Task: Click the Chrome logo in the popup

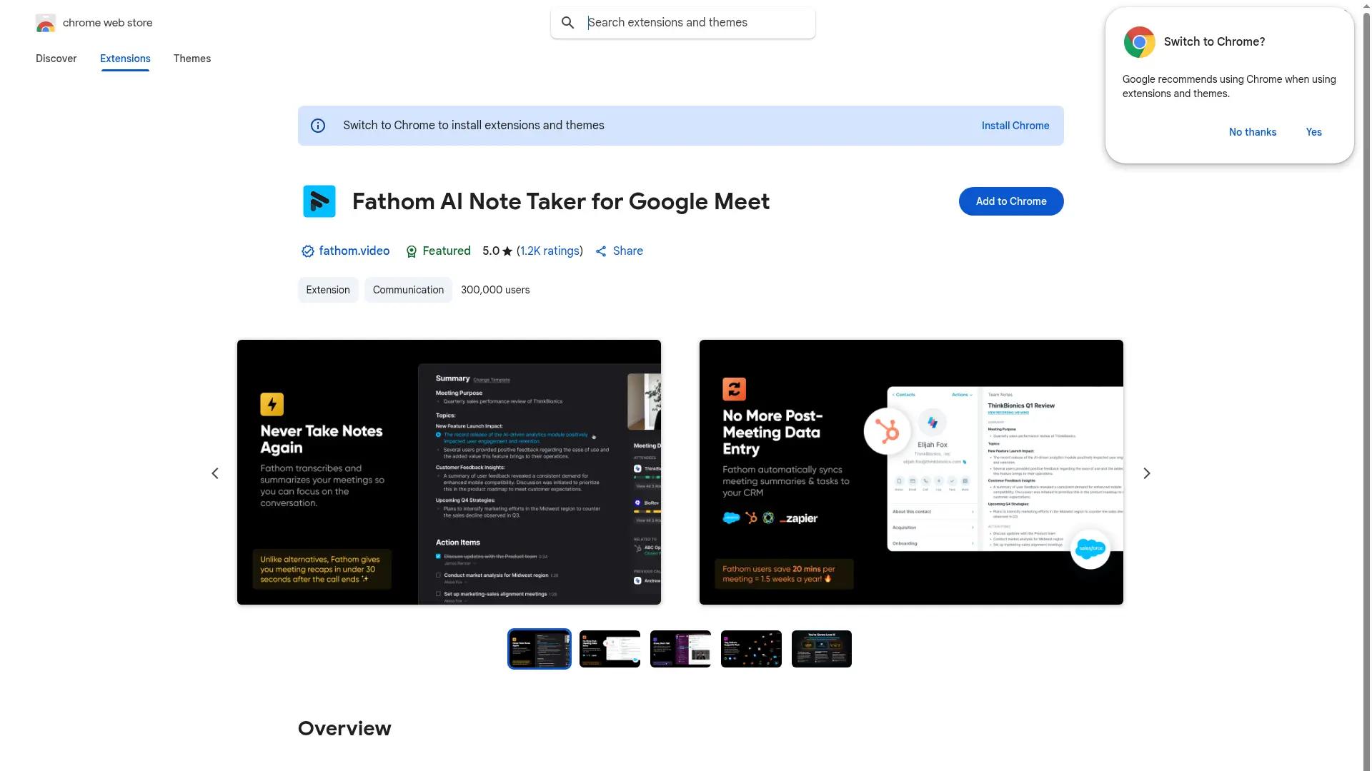Action: pos(1140,42)
